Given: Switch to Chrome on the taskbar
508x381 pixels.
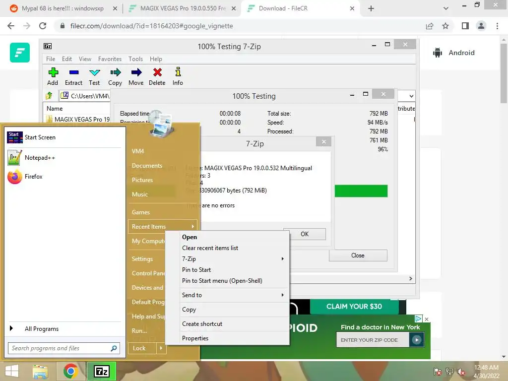Looking at the screenshot, I should click(x=70, y=371).
